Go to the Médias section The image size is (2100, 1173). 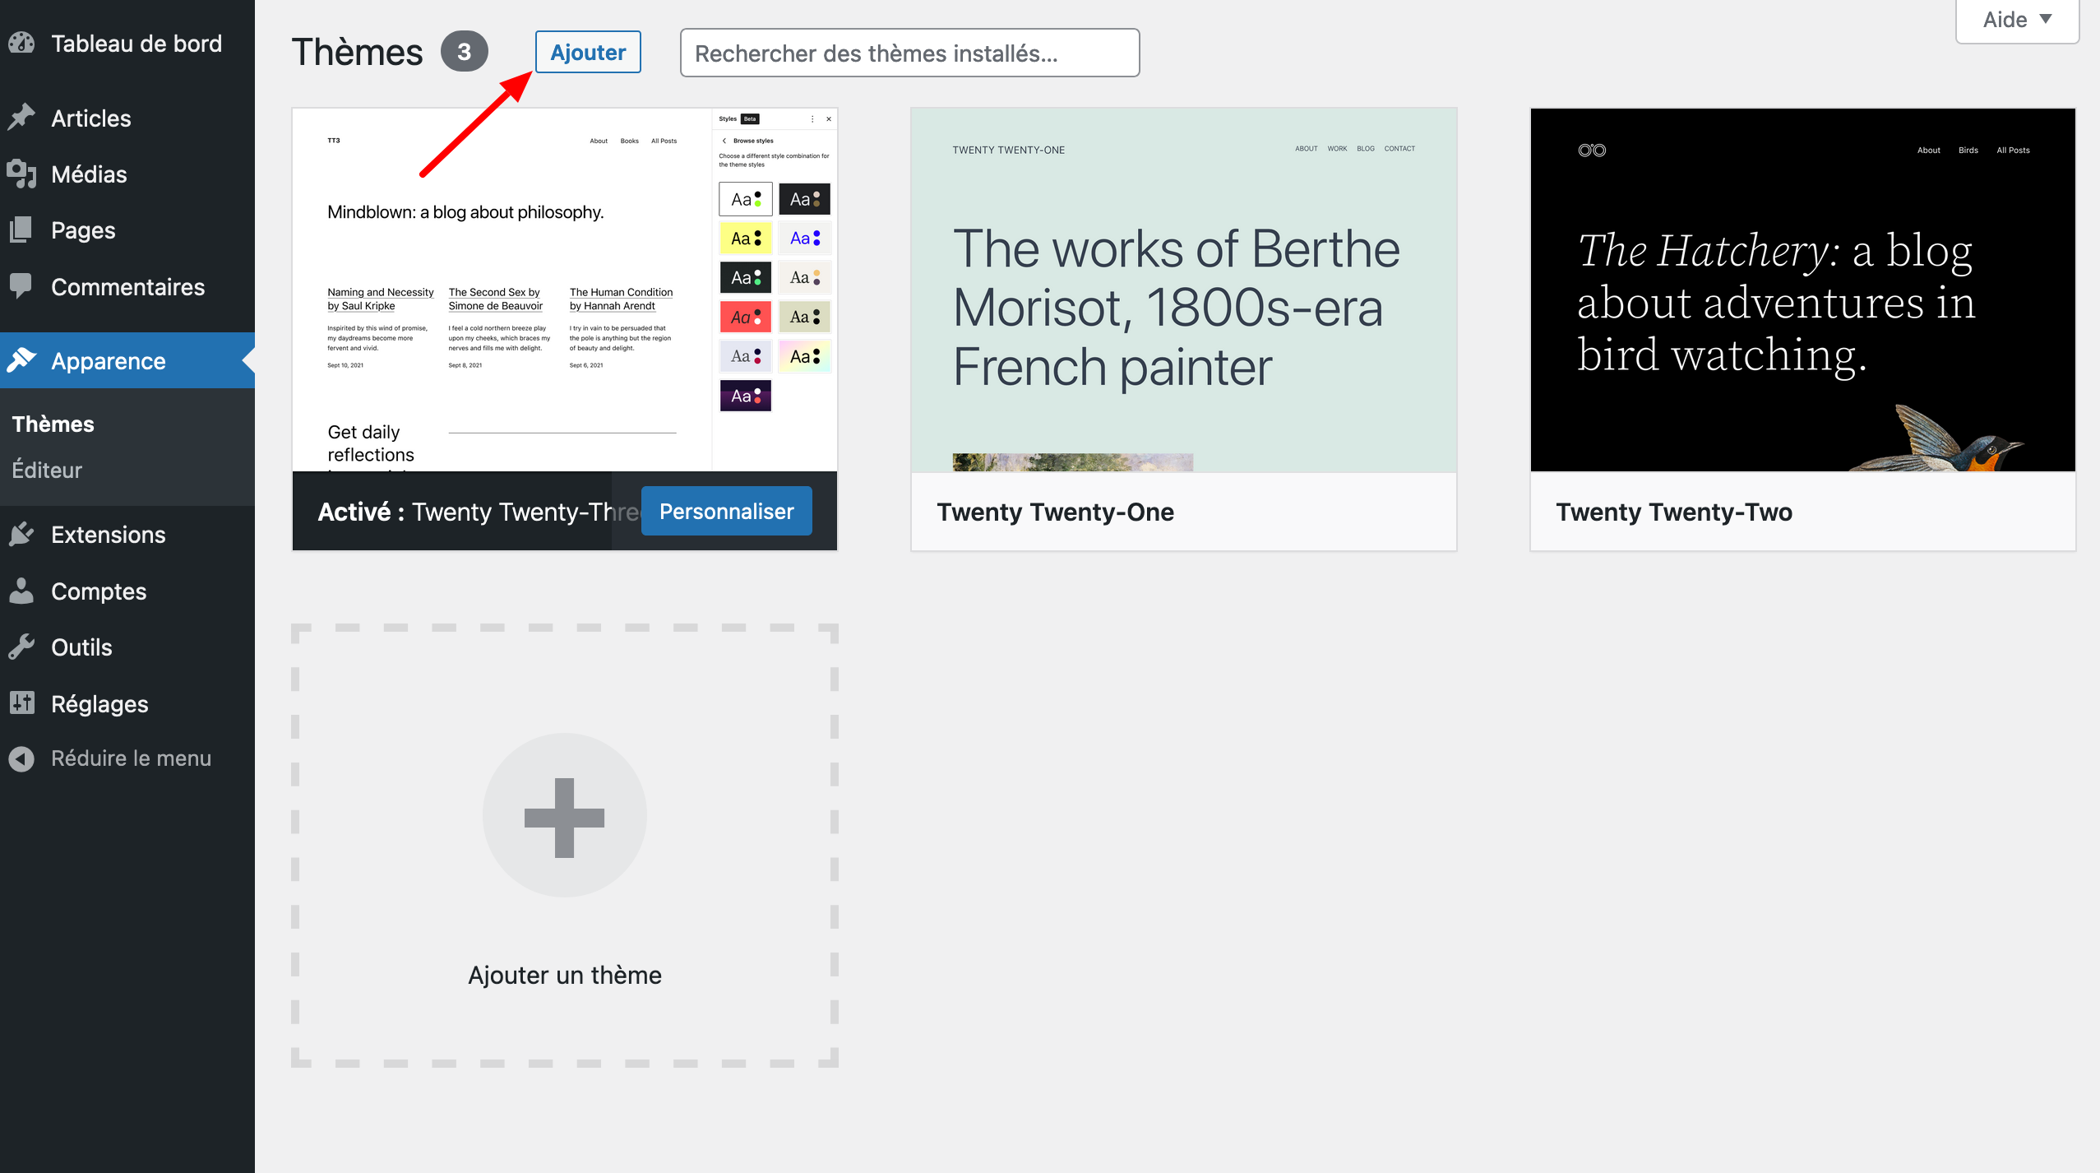(127, 174)
